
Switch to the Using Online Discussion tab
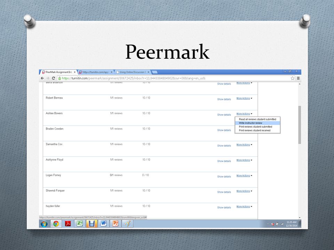click(x=133, y=72)
